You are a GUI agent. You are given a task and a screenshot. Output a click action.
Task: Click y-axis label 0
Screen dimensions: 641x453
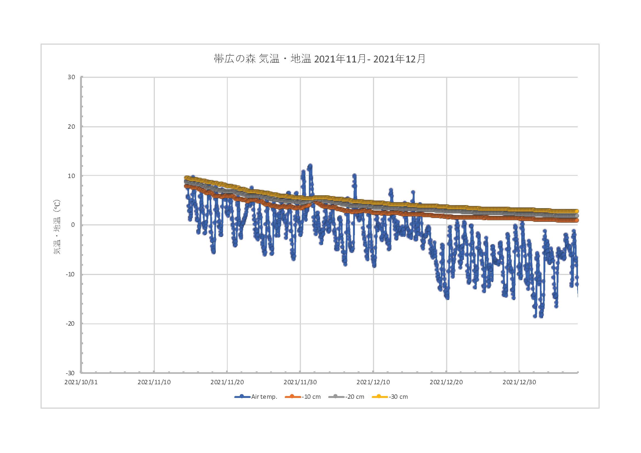pyautogui.click(x=73, y=225)
